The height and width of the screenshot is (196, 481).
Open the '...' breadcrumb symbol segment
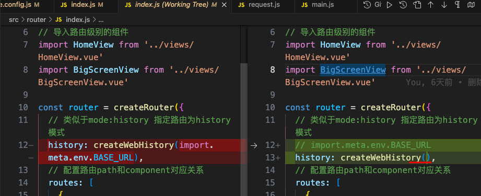pyautogui.click(x=101, y=20)
